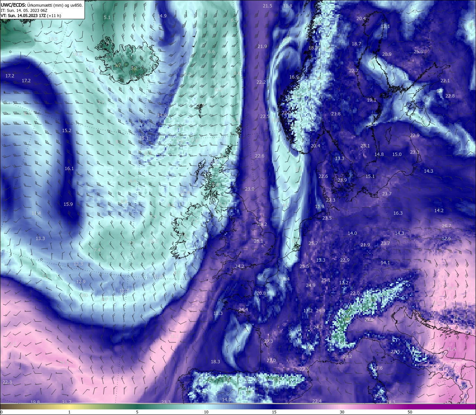
Task: Click the map value '11.9'
Action: point(319,207)
